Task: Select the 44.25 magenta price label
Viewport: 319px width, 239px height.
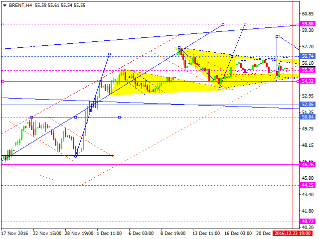Action: click(308, 185)
